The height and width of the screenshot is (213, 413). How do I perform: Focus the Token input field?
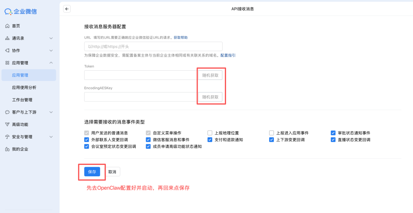[x=141, y=75]
